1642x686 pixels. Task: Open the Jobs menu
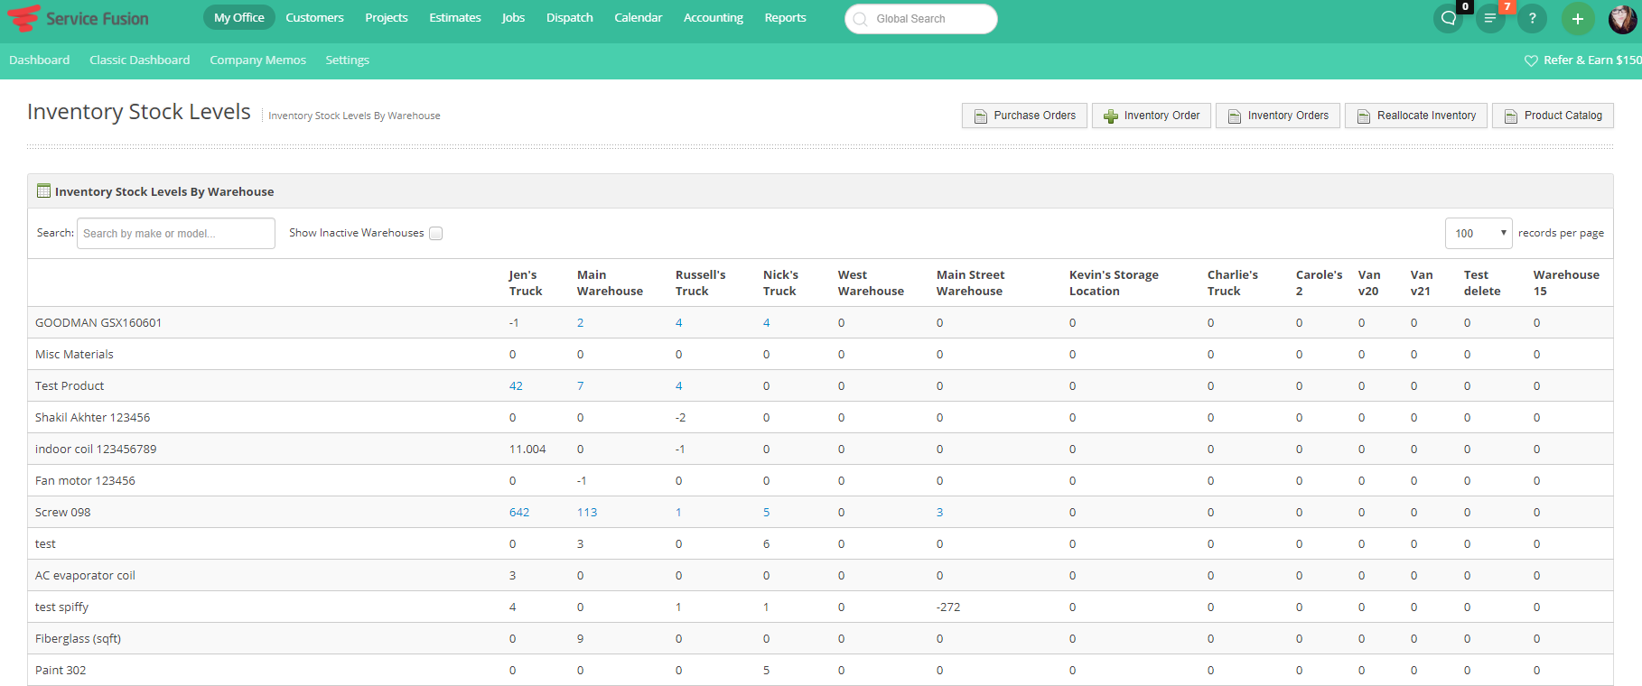513,17
